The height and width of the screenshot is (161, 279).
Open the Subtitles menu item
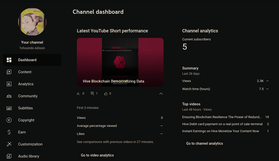32,108
